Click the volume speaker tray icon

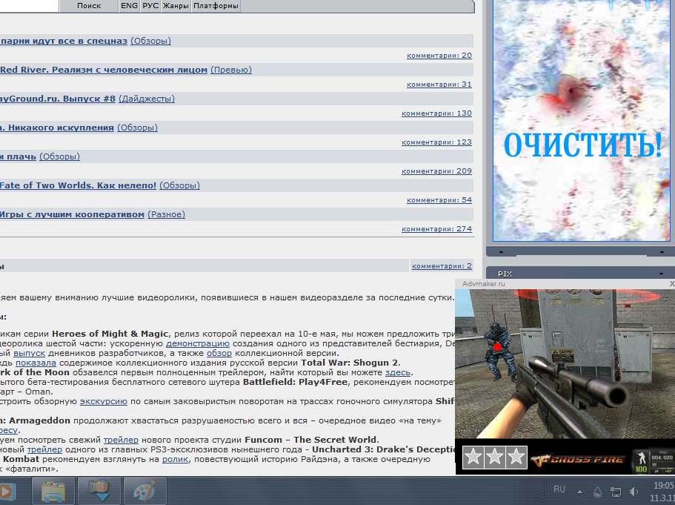[x=634, y=491]
